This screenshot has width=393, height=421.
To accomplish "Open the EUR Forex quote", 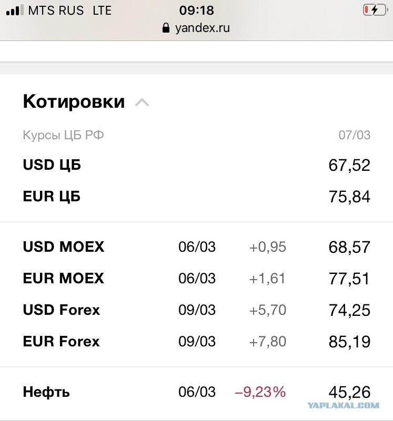I will (x=197, y=341).
